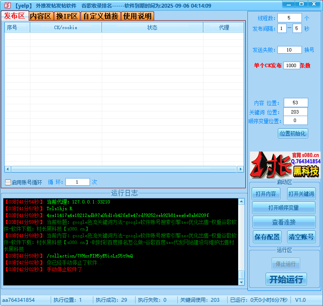Click the 保存配置 button
This screenshot has width=323, height=306.
(267, 237)
